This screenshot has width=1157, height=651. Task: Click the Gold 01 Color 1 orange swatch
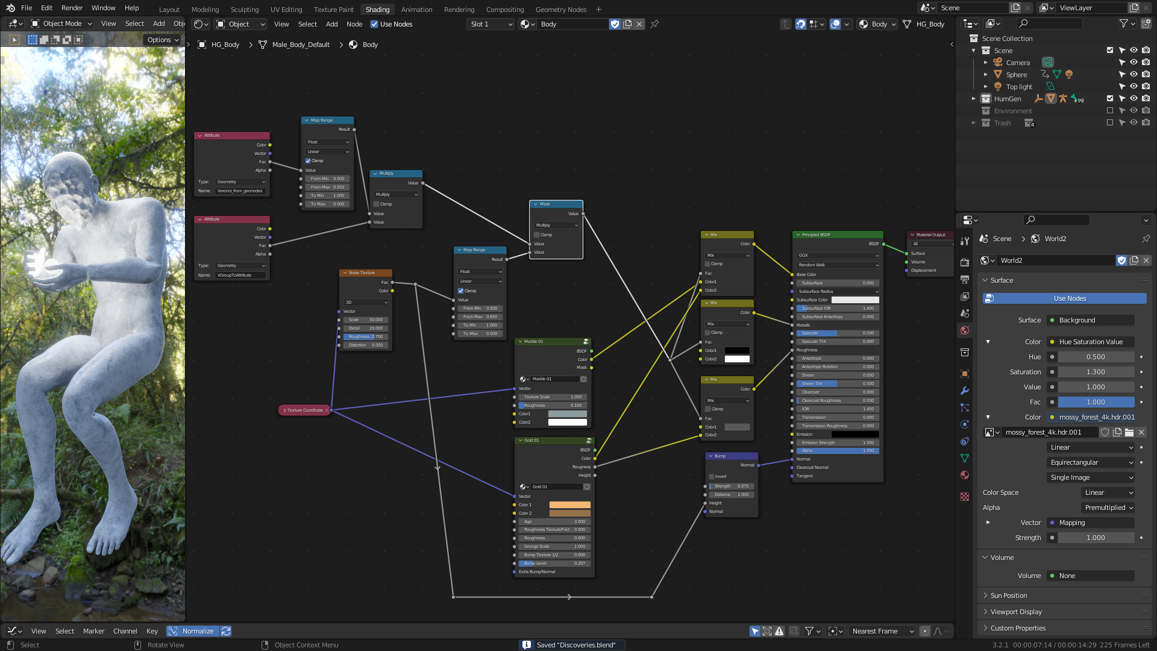pyautogui.click(x=569, y=505)
